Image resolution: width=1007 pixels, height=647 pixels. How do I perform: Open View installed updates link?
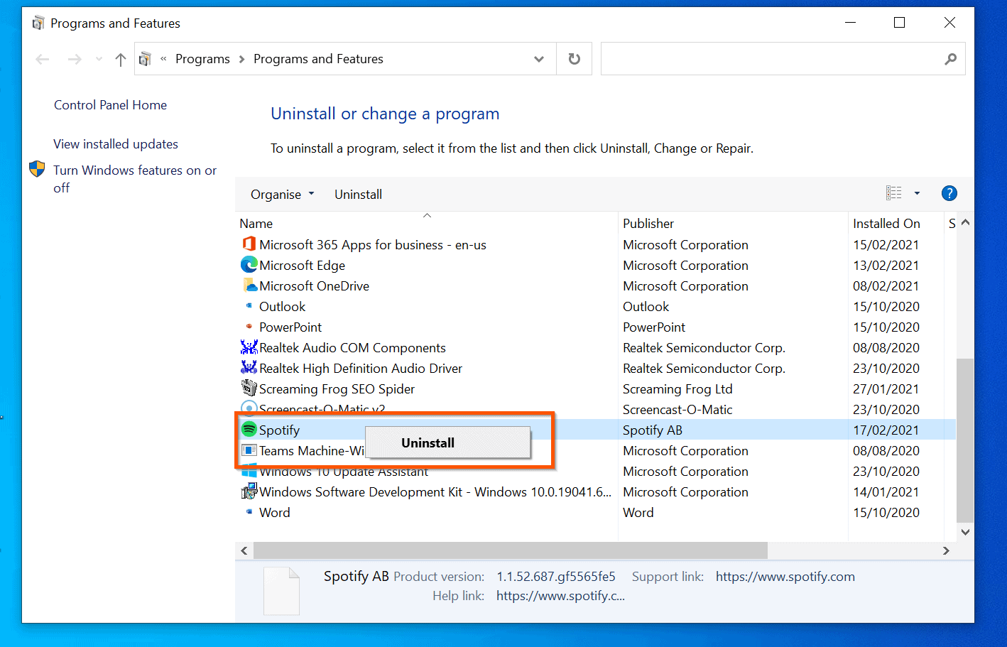[x=116, y=144]
